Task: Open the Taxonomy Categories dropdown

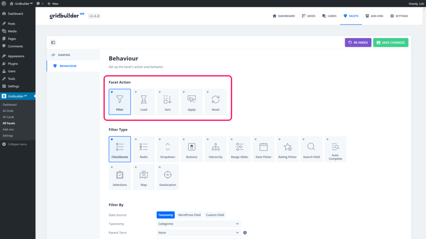Action: click(x=198, y=224)
